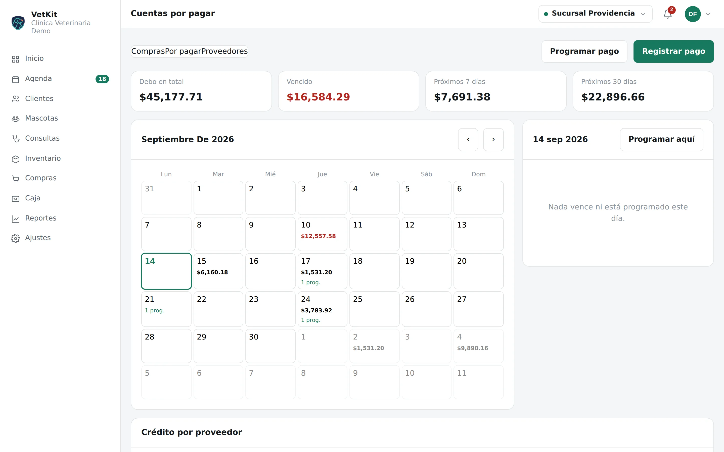Image resolution: width=724 pixels, height=452 pixels.
Task: Select September 15 with $6,160.18
Action: click(218, 271)
